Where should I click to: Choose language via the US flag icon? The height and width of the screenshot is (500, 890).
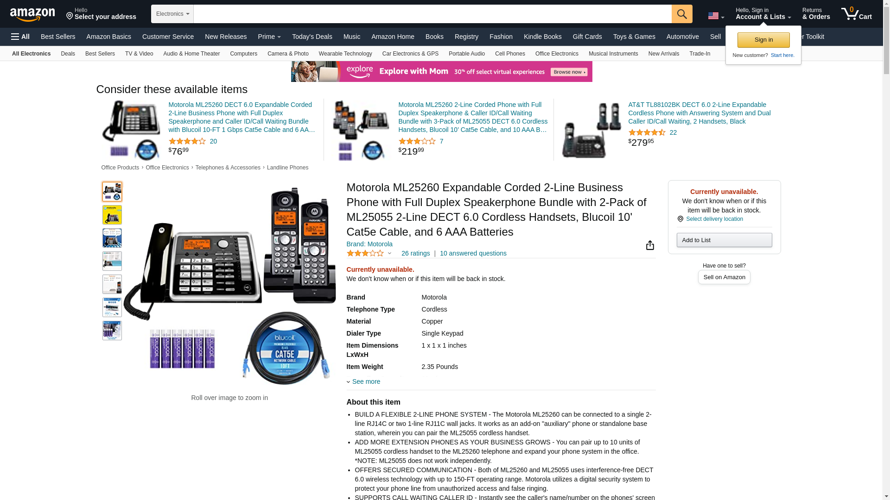click(x=716, y=16)
